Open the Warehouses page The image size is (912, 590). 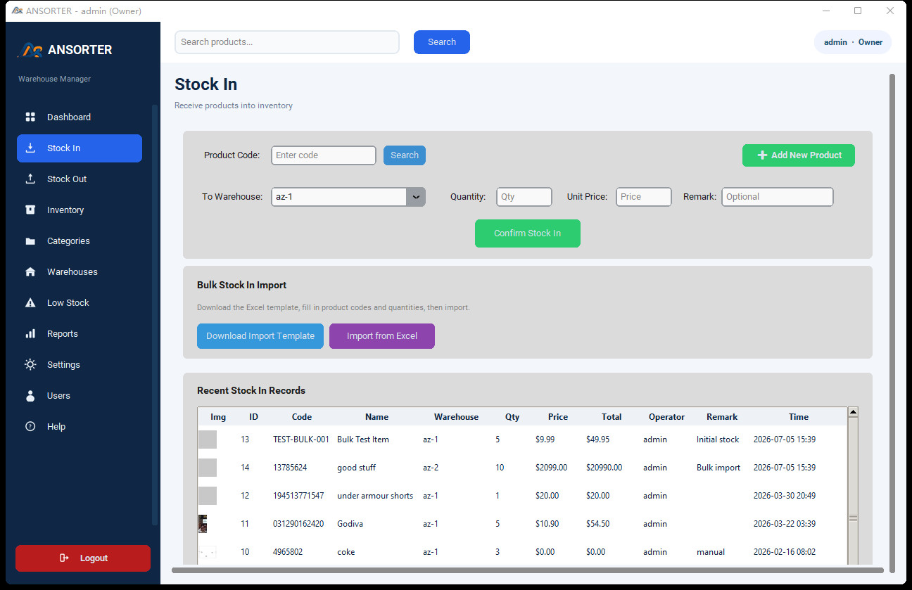[x=80, y=271]
